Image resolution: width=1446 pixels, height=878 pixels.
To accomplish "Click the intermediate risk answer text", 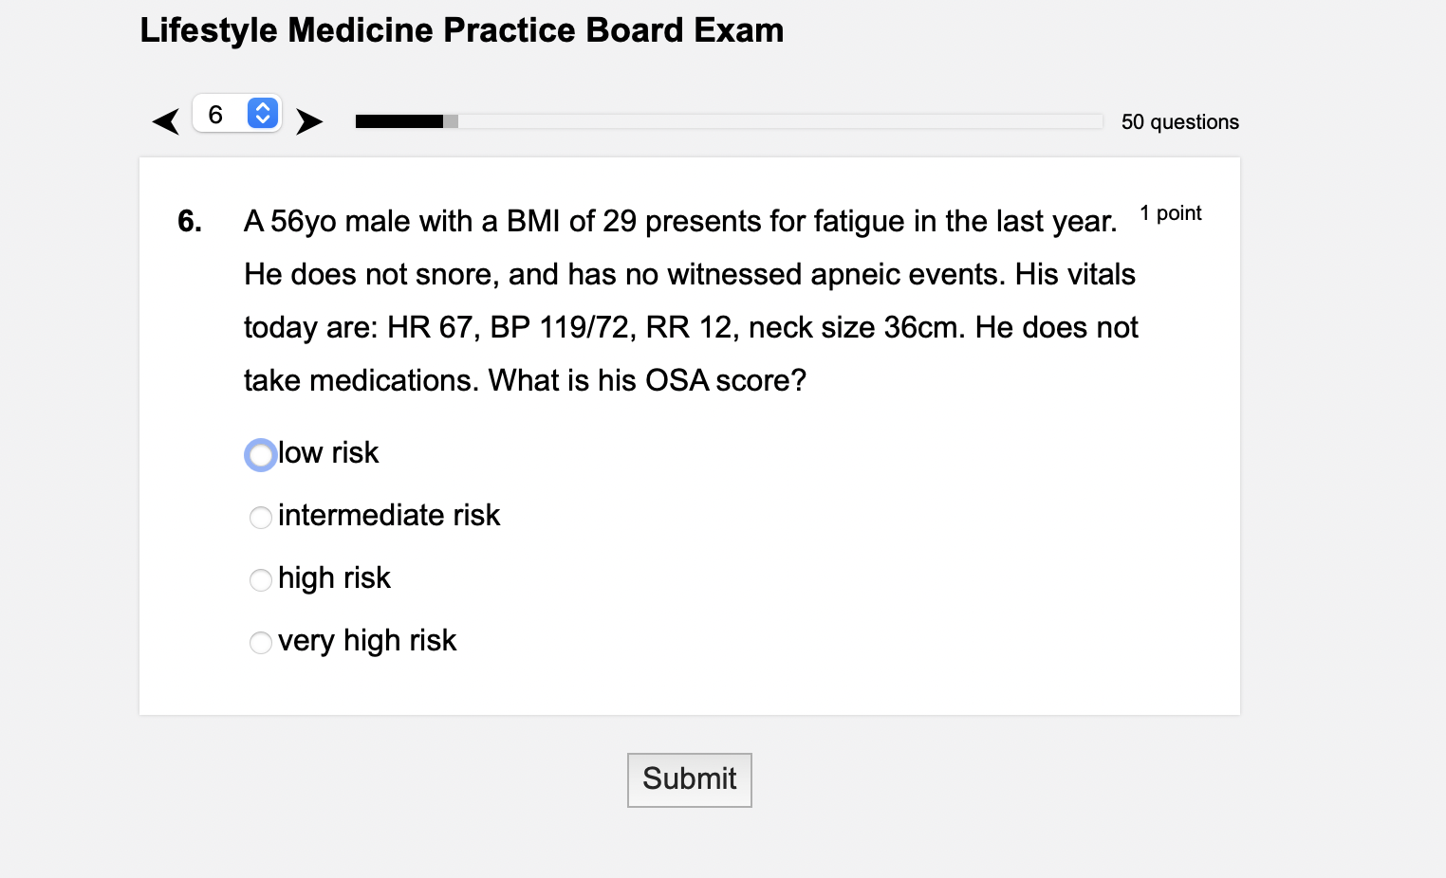I will coord(389,516).
